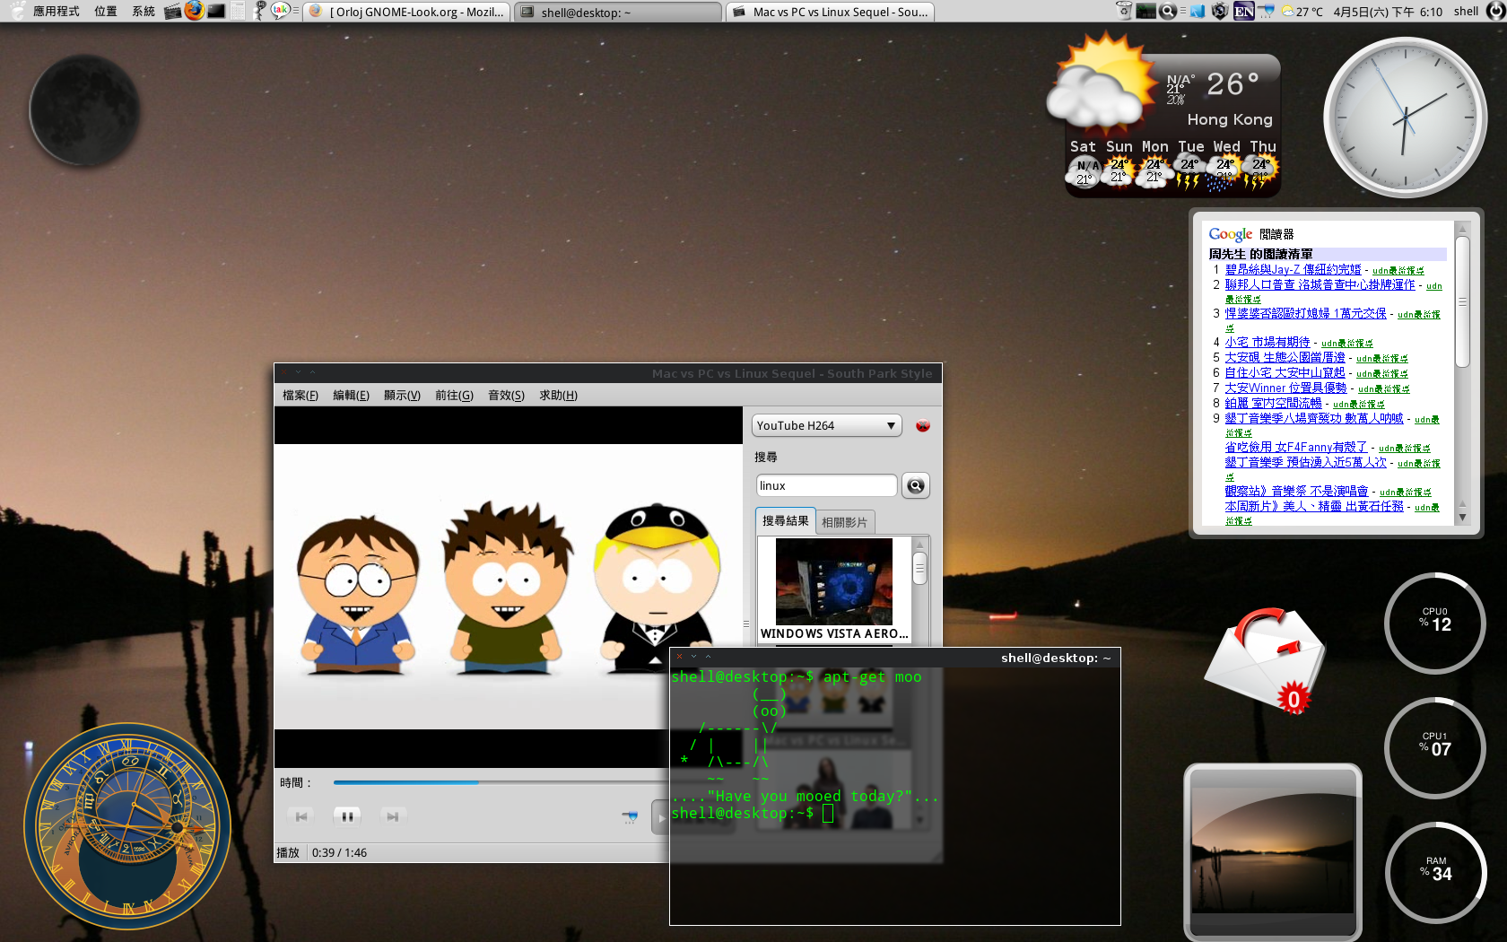Image resolution: width=1507 pixels, height=942 pixels.
Task: Open the terminal launcher icon in top panel
Action: [216, 12]
